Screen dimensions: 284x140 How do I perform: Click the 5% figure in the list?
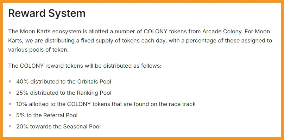point(20,115)
